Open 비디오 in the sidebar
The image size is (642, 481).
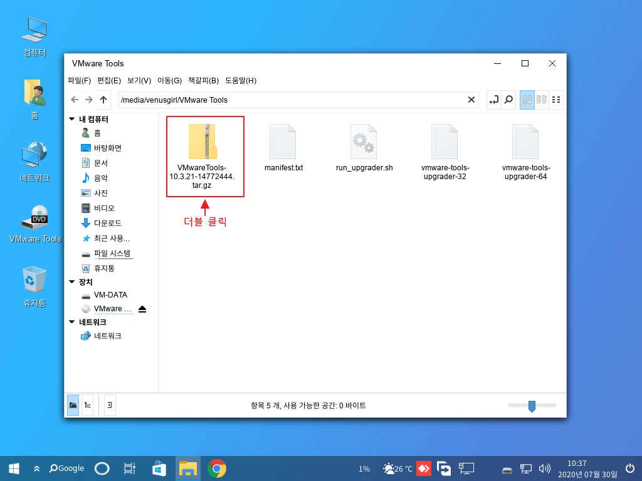(x=98, y=208)
